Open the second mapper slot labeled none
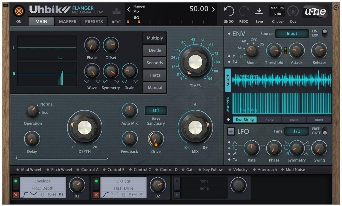Image resolution: width=342 pixels, height=206 pixels. (x=269, y=120)
